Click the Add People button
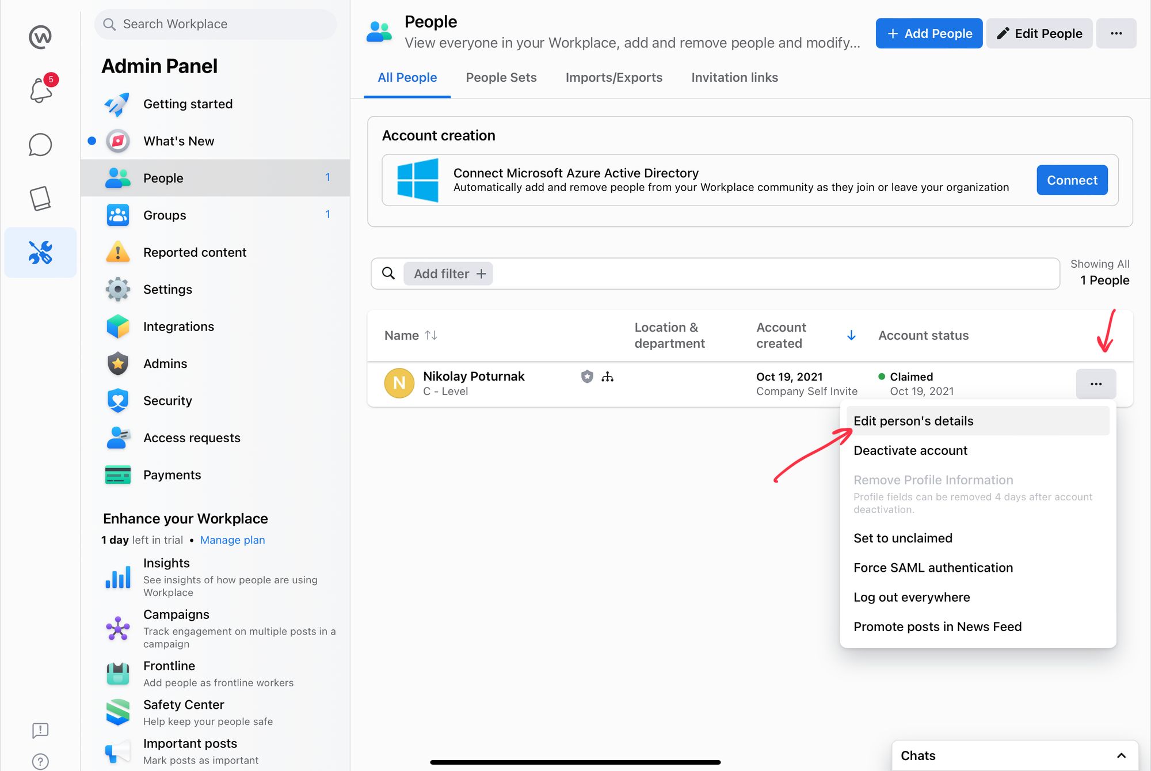Viewport: 1151px width, 771px height. click(929, 33)
